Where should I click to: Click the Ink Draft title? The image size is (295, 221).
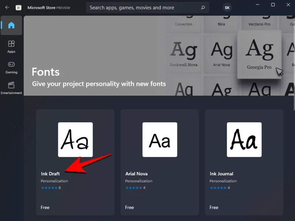click(50, 173)
